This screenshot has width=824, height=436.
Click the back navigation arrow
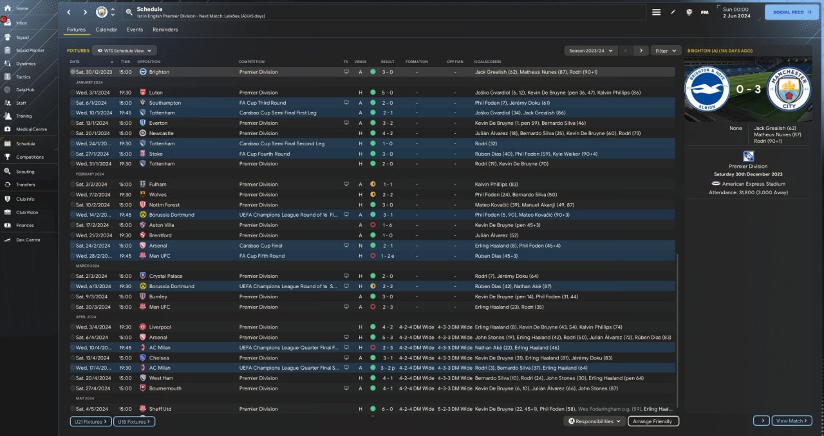pos(69,12)
